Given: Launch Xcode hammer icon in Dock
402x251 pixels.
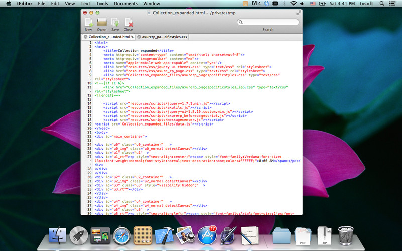Looking at the screenshot, I should tap(164, 235).
